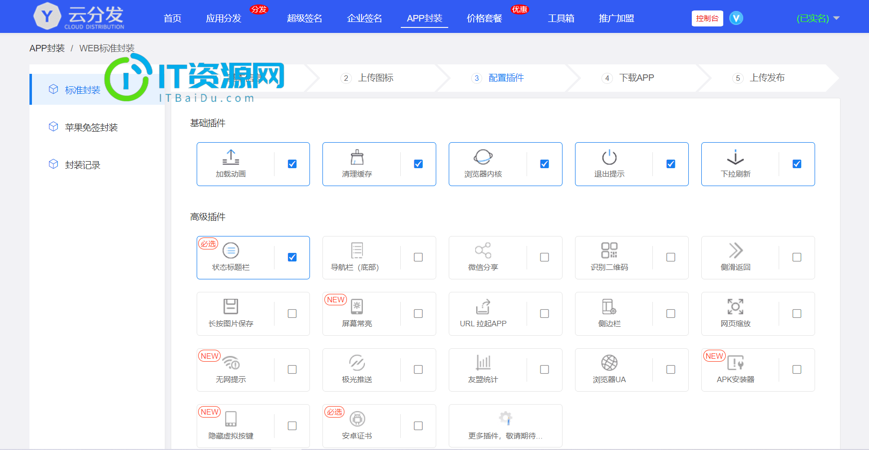Click the 控制台 button
869x450 pixels.
click(707, 18)
